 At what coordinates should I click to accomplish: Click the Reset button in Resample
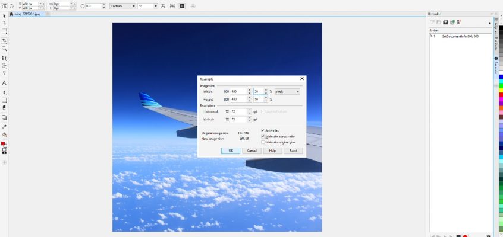point(293,150)
